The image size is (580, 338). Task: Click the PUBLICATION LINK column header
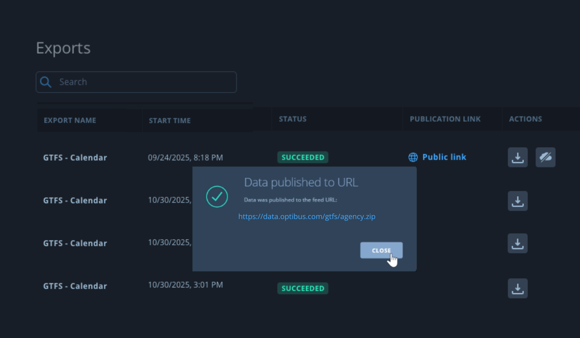click(x=445, y=119)
